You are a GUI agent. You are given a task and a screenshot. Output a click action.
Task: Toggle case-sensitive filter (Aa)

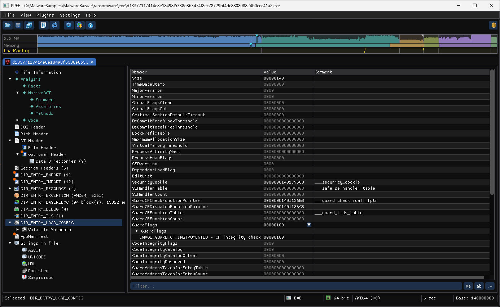point(468,286)
